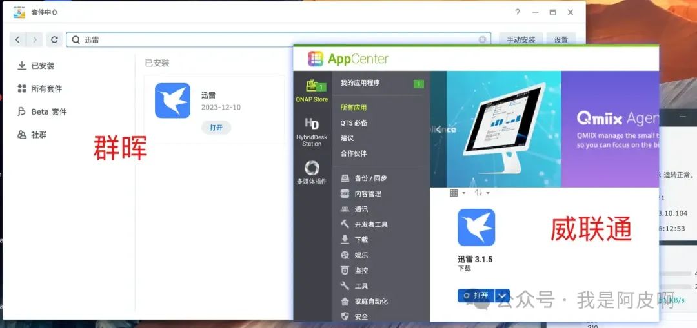
Task: Clear the 迅雷 search field text
Action: [x=482, y=40]
